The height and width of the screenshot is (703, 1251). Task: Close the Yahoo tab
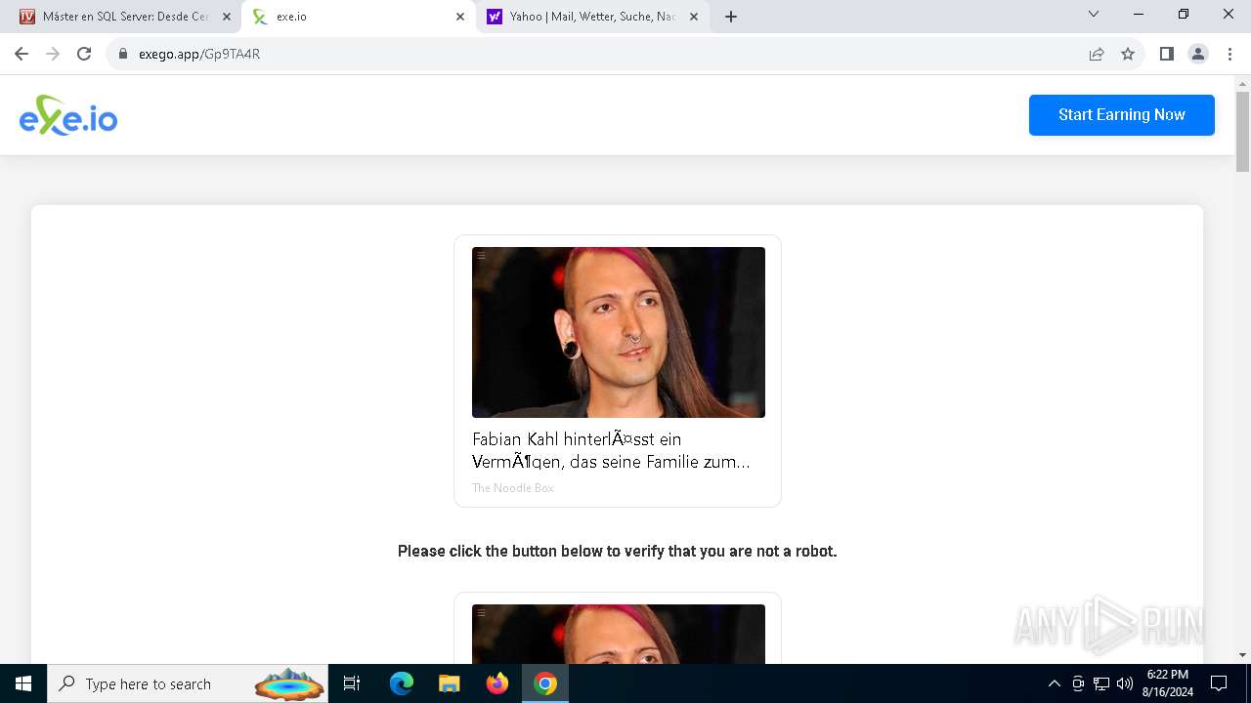[694, 17]
